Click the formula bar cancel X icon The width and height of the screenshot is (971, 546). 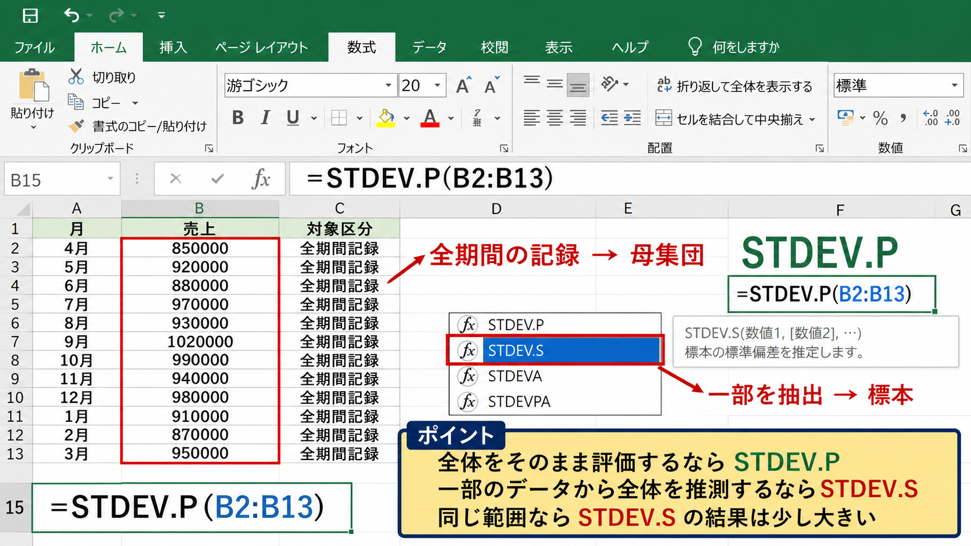pyautogui.click(x=175, y=179)
